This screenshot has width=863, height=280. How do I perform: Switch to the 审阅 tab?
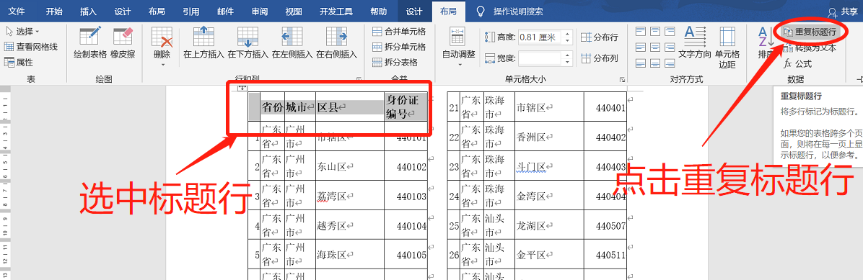click(259, 12)
